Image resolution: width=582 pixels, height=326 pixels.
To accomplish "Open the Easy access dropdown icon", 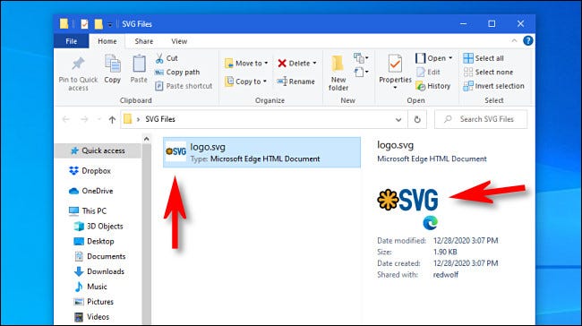I will point(361,72).
